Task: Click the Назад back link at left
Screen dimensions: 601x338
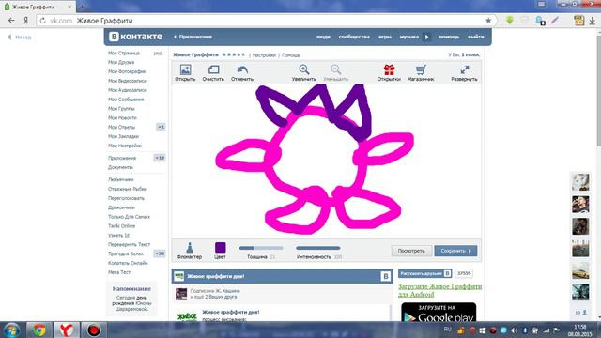Action: tap(20, 38)
